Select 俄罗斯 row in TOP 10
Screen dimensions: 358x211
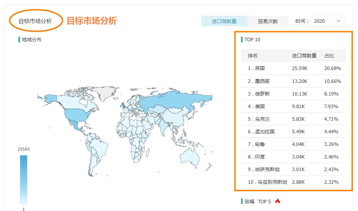tap(293, 94)
